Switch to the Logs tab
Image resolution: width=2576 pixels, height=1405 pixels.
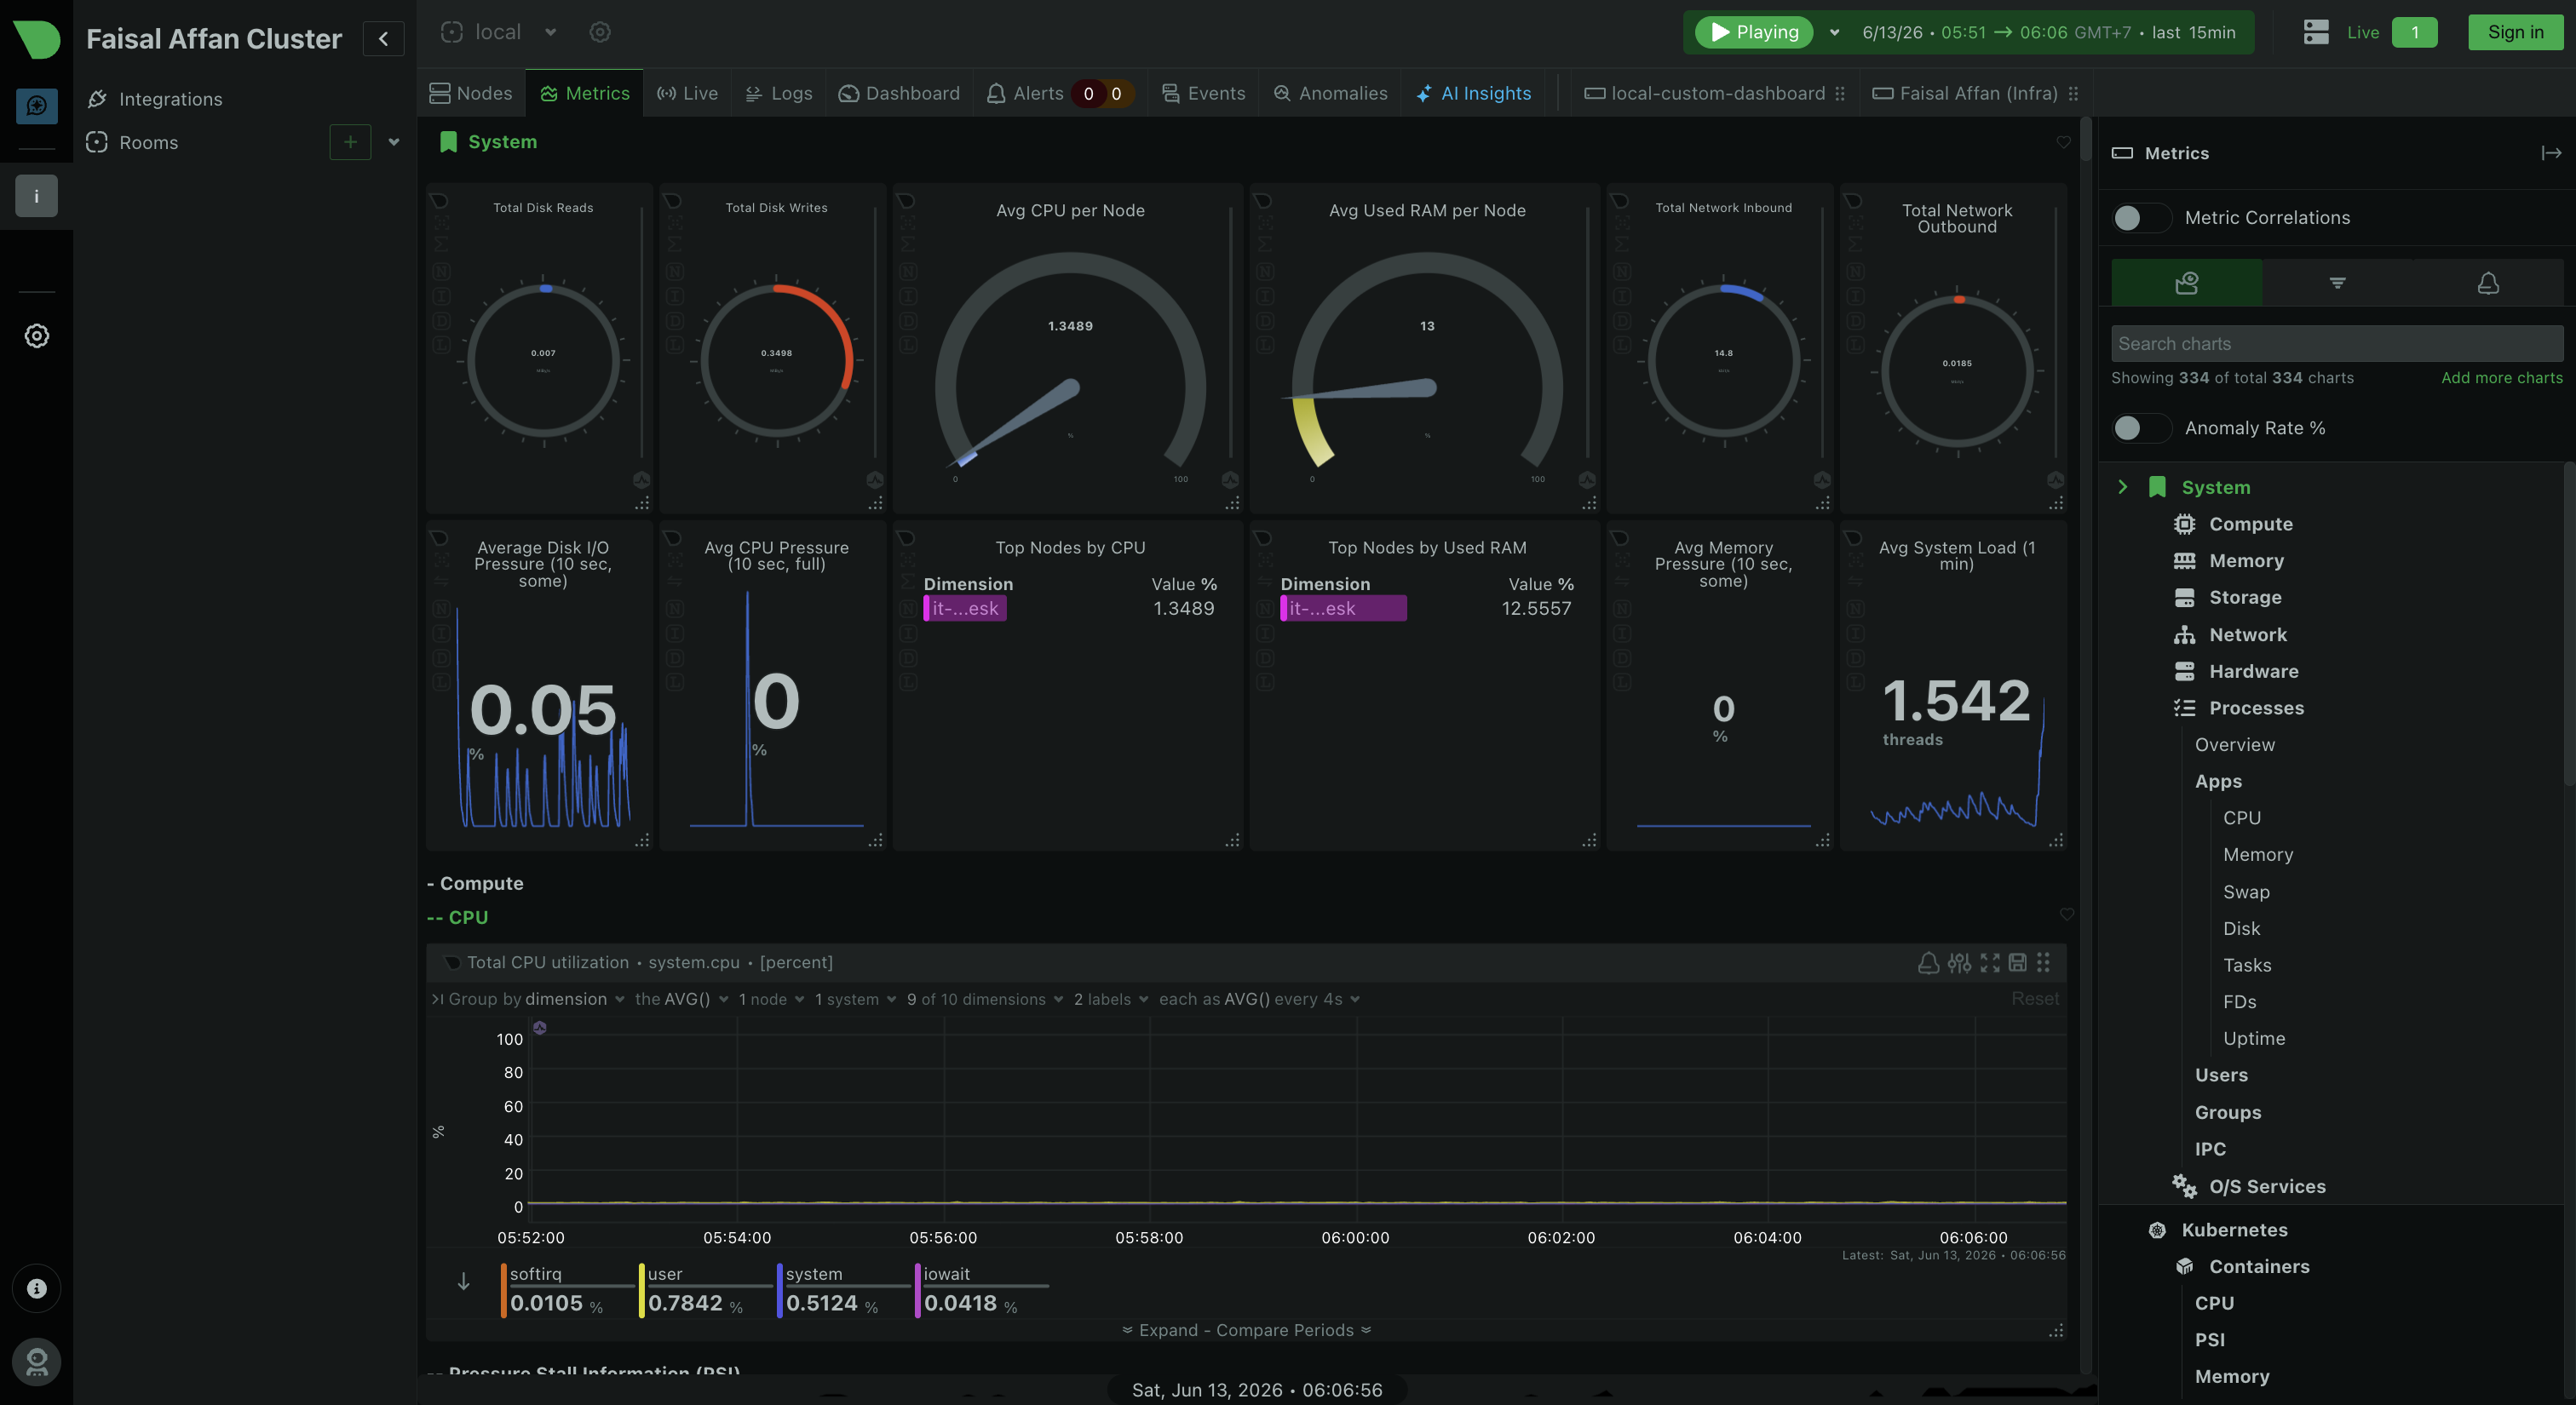779,93
